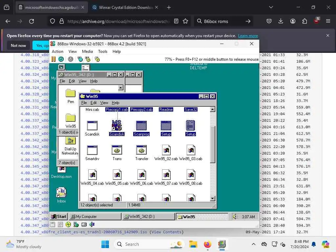Select the Pen folder in Win95_342 window
This screenshot has width=336, height=252.
[x=71, y=96]
